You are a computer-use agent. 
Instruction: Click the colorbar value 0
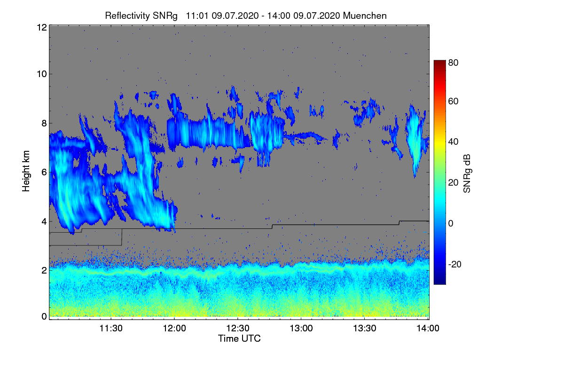pyautogui.click(x=452, y=224)
